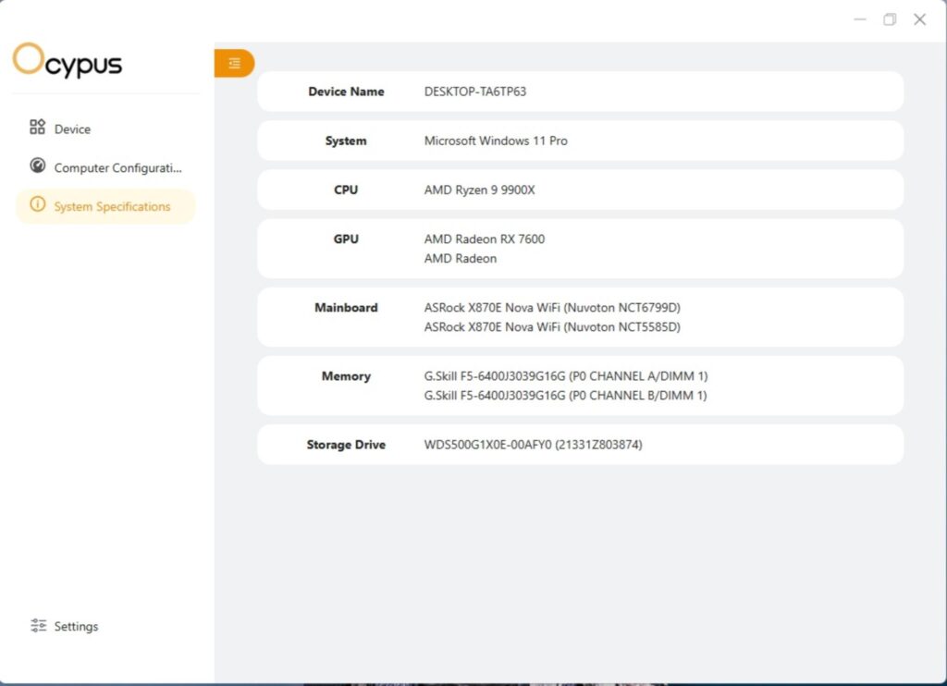947x686 pixels.
Task: Click the GPU label
Action: 346,239
